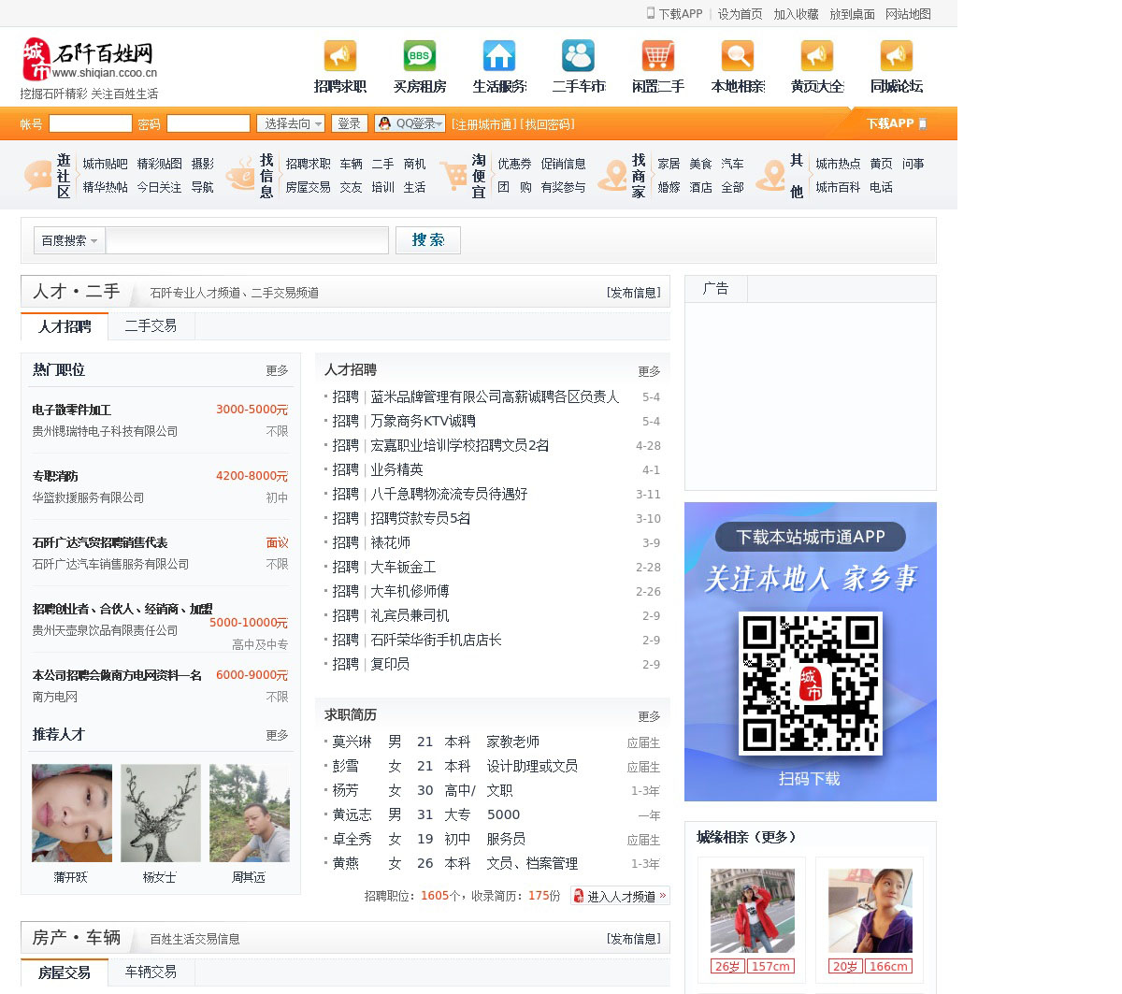The width and height of the screenshot is (1122, 994).
Task: Click 设为首页 in top bar
Action: pos(740,14)
